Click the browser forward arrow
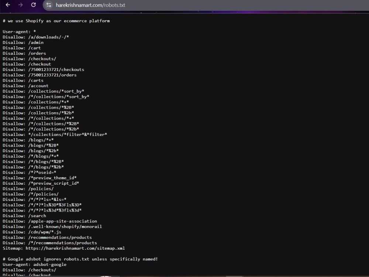 [20, 5]
